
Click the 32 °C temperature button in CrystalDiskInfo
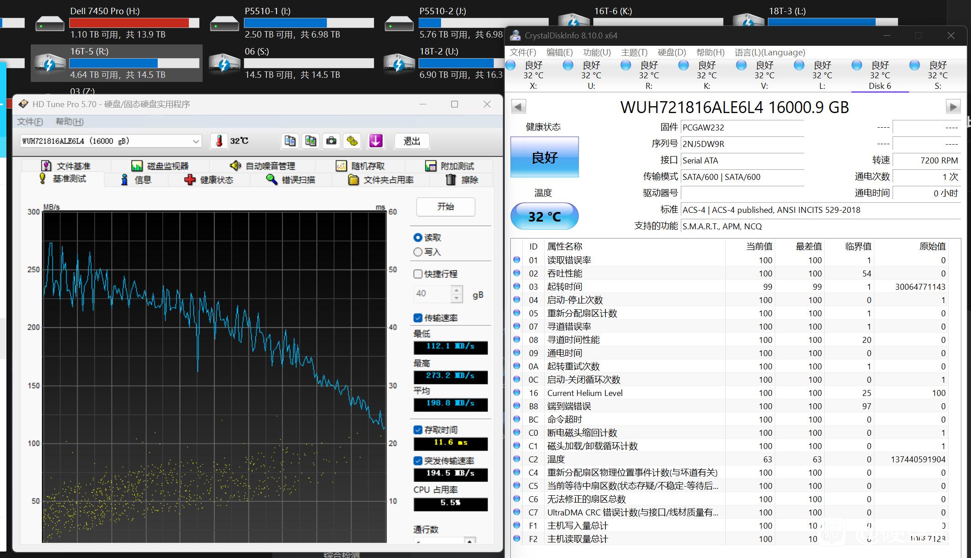pos(545,216)
